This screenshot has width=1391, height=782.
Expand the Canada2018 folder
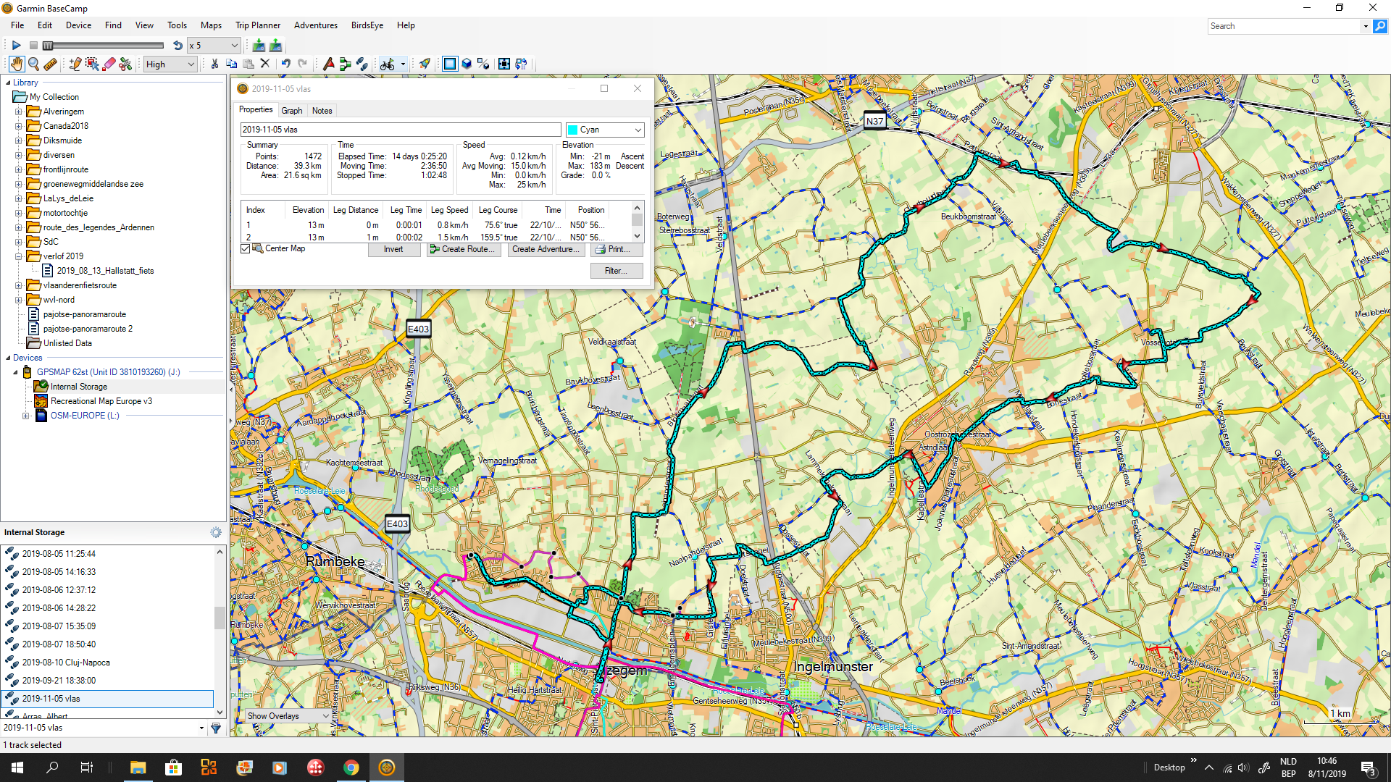[19, 126]
